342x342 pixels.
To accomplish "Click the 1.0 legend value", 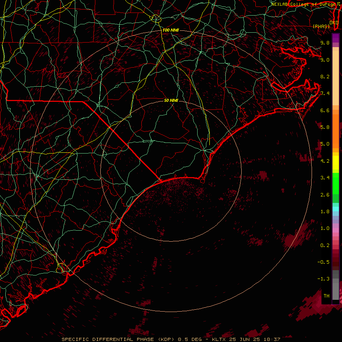I will point(325,228).
